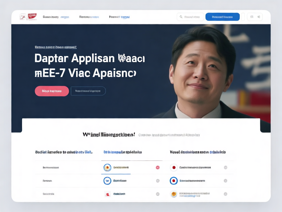282x212 pixels.
Task: Click the plain red dot icon in right column's first row
Action: [174, 167]
